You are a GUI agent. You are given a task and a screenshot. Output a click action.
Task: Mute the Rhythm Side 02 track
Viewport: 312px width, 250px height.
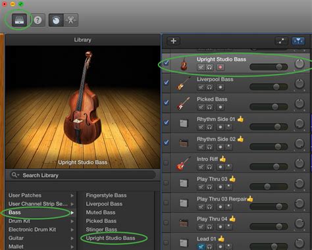click(201, 147)
